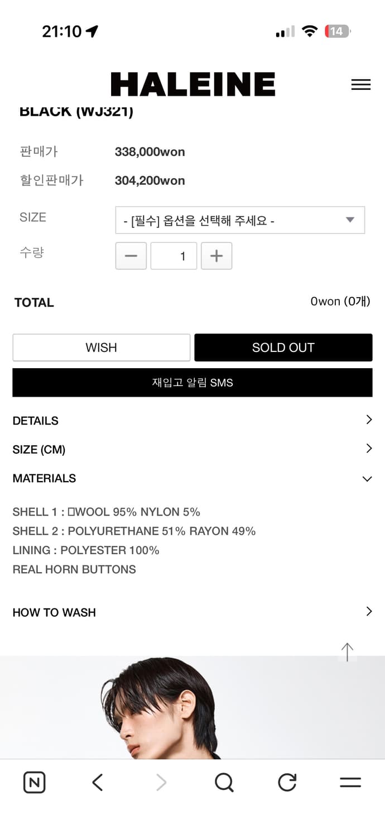Open the browser bottom menu icon
Viewport: 385px width, 838px height.
click(350, 783)
